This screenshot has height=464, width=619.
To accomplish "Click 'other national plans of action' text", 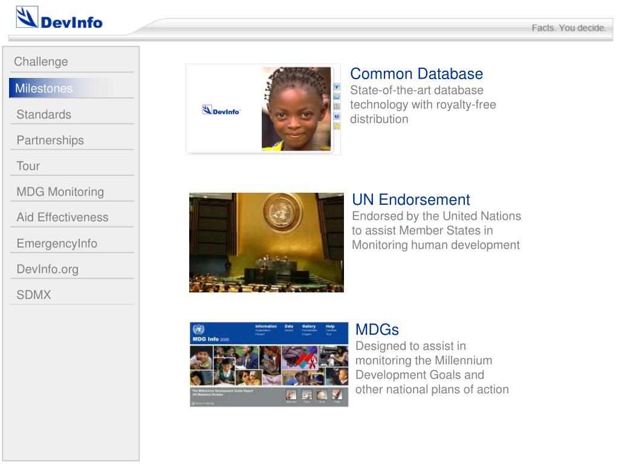I will (432, 390).
